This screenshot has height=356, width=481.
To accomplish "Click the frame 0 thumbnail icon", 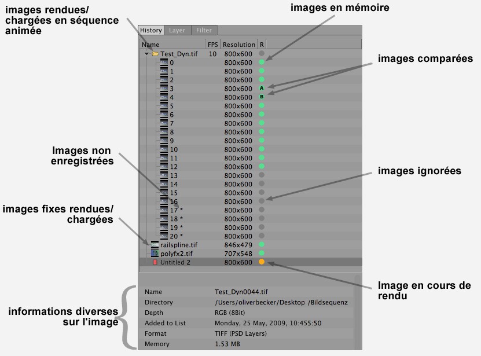I will point(164,63).
